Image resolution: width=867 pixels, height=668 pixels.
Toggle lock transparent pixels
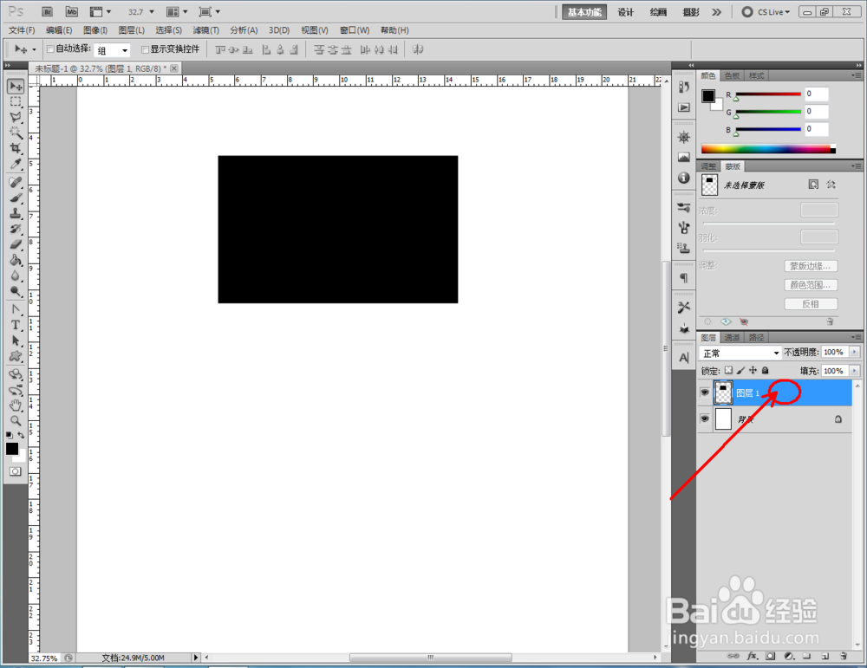tap(729, 370)
